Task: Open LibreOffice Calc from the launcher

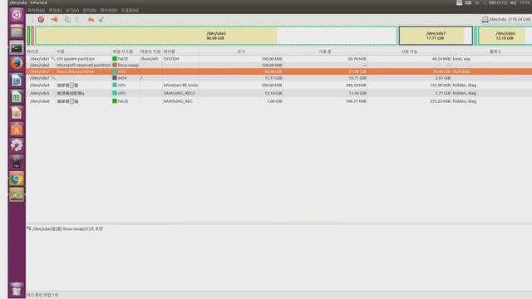Action: (17, 97)
